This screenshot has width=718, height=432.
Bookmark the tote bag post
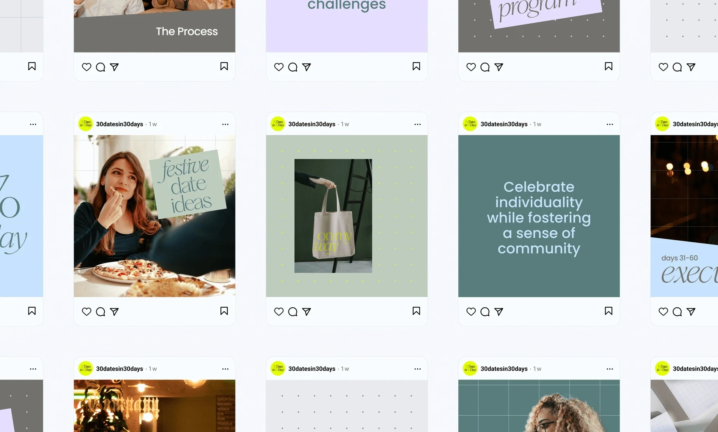(x=416, y=311)
